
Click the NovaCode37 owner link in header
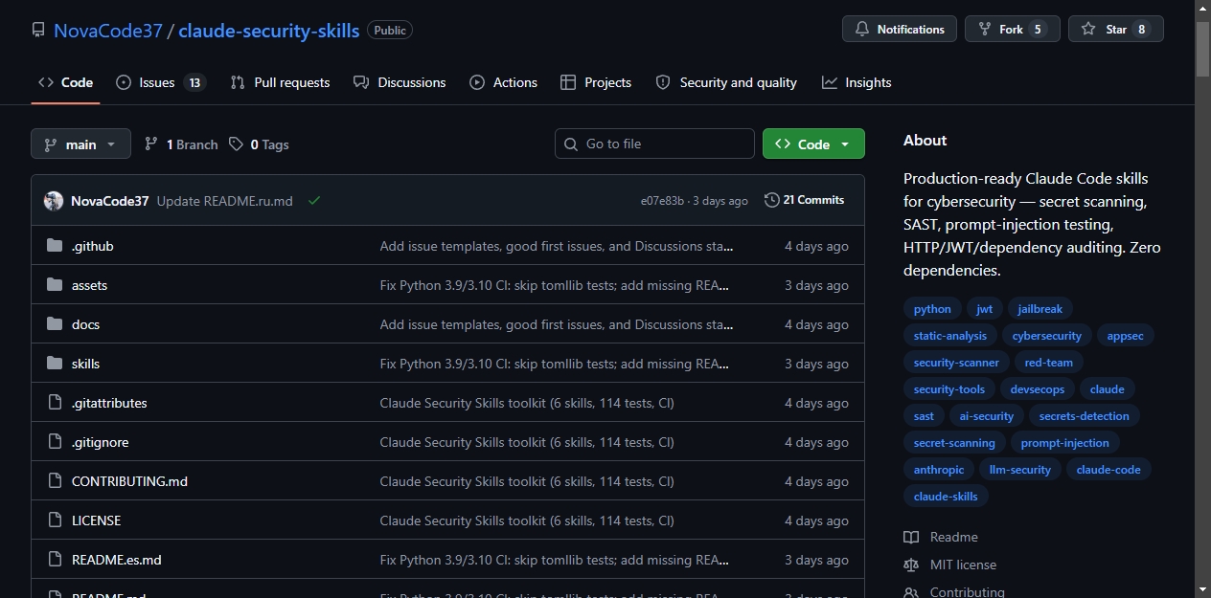tap(108, 30)
